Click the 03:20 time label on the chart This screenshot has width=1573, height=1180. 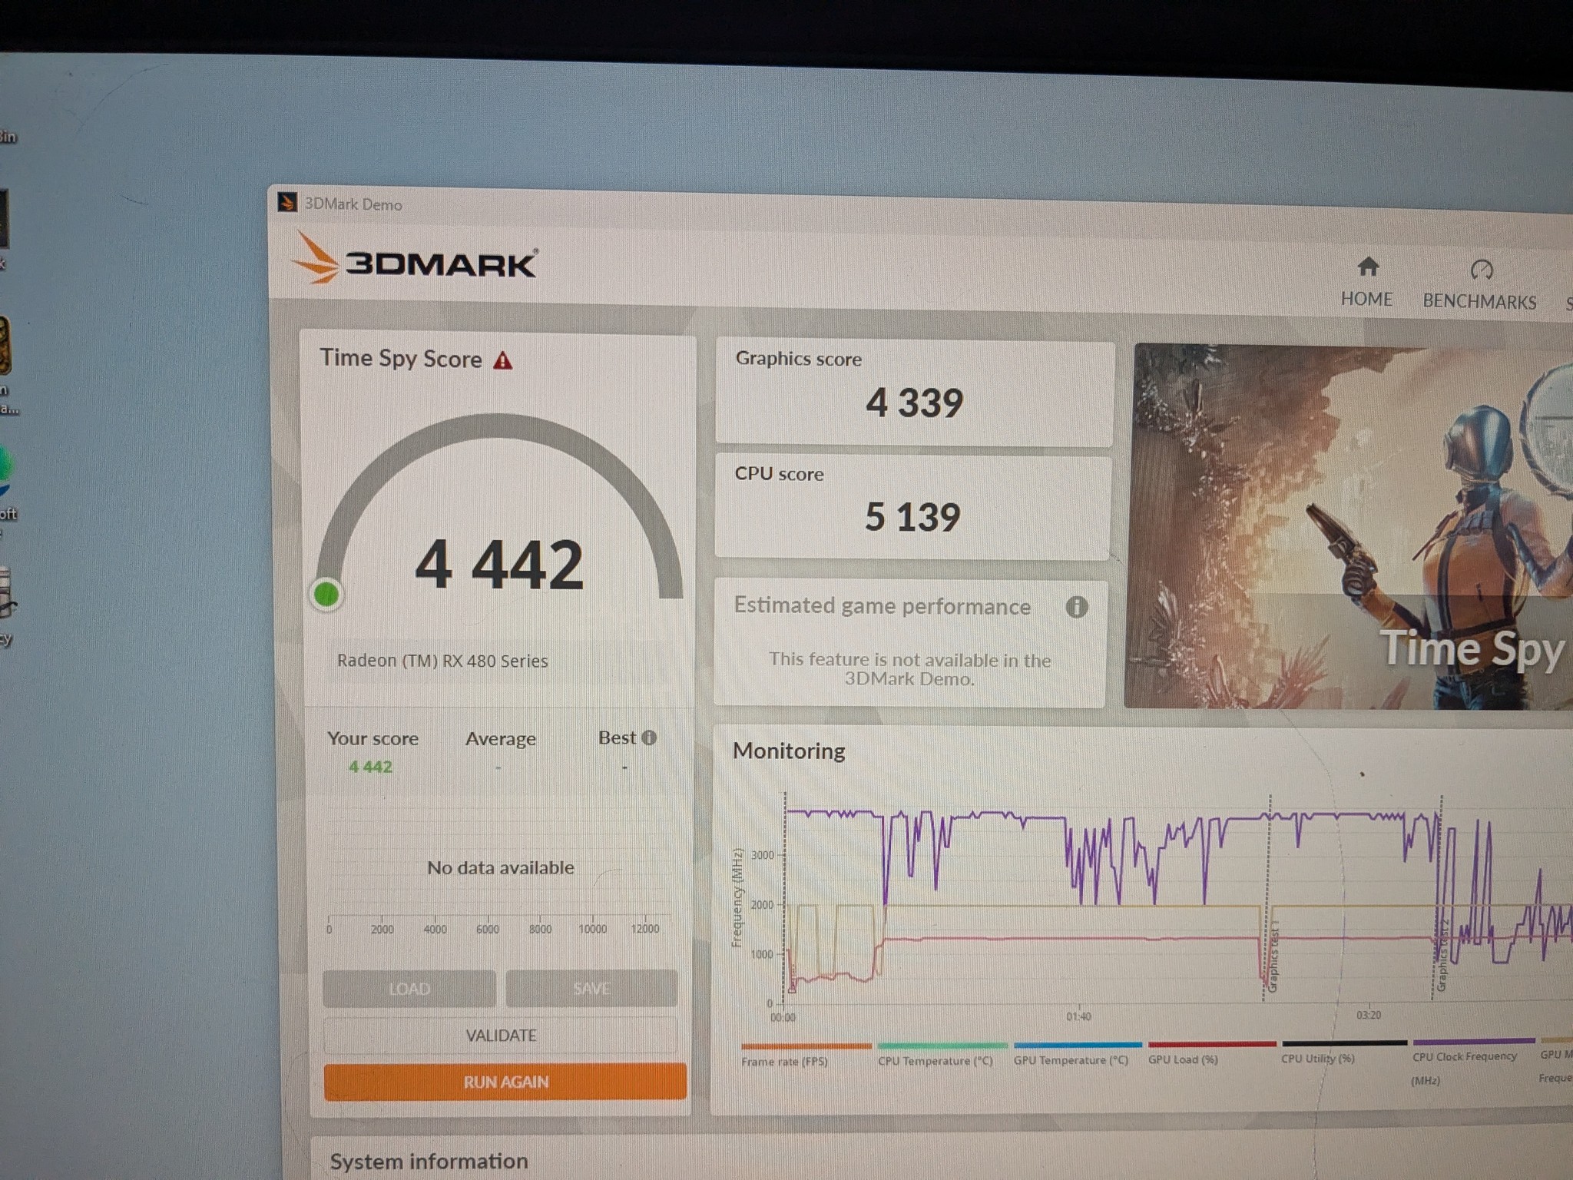click(1369, 1015)
